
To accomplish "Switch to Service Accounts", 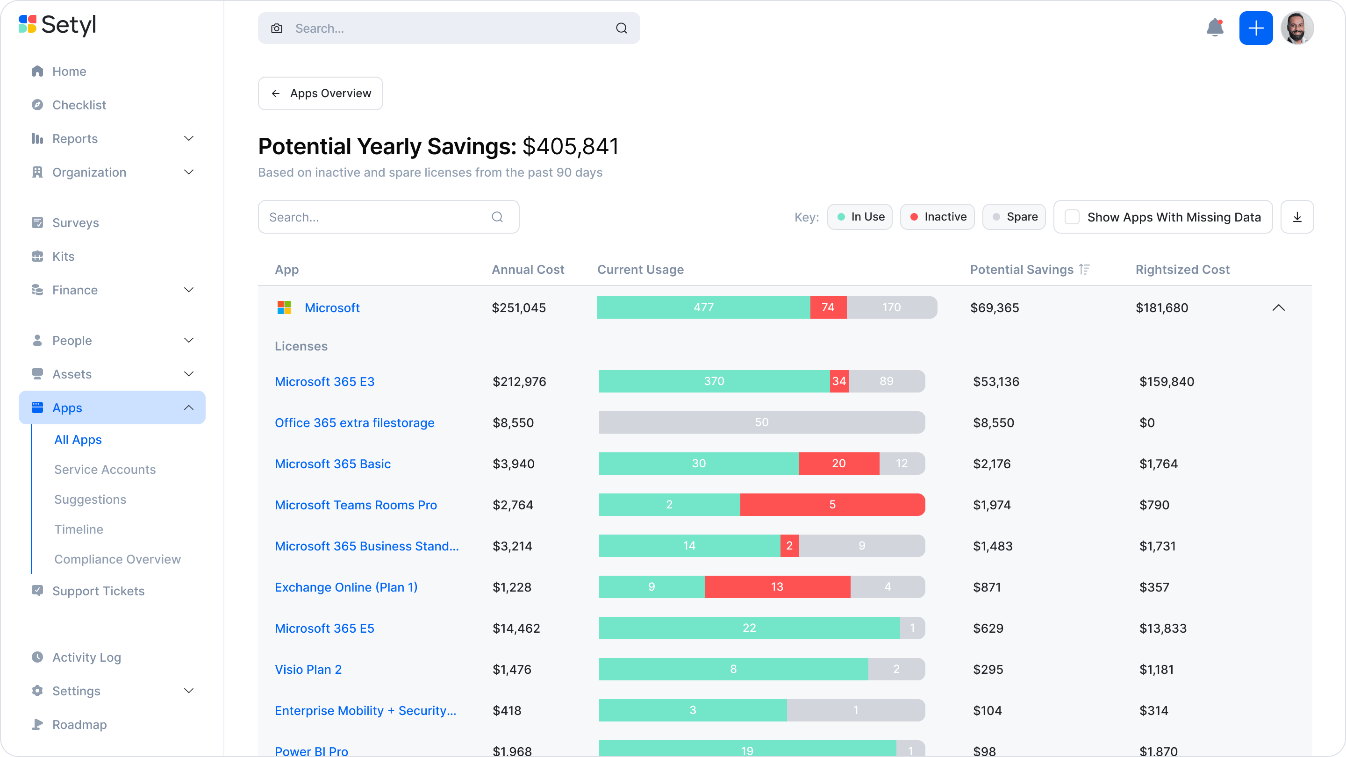I will click(x=105, y=469).
